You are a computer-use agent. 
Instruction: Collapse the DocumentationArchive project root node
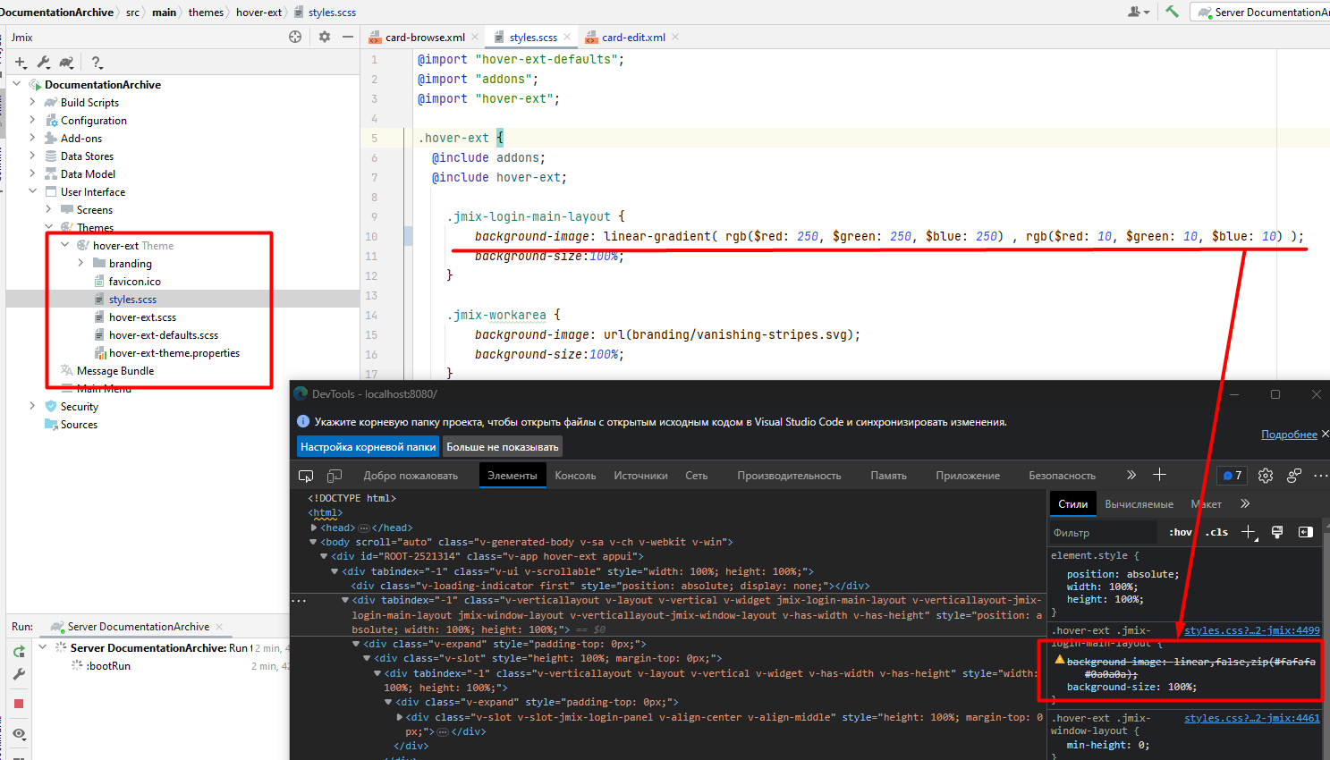pyautogui.click(x=17, y=84)
